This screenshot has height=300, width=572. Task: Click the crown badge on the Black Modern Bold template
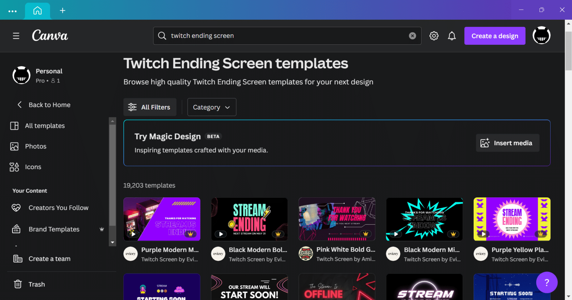coord(278,234)
